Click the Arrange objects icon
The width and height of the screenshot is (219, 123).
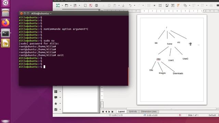click(x=185, y=5)
